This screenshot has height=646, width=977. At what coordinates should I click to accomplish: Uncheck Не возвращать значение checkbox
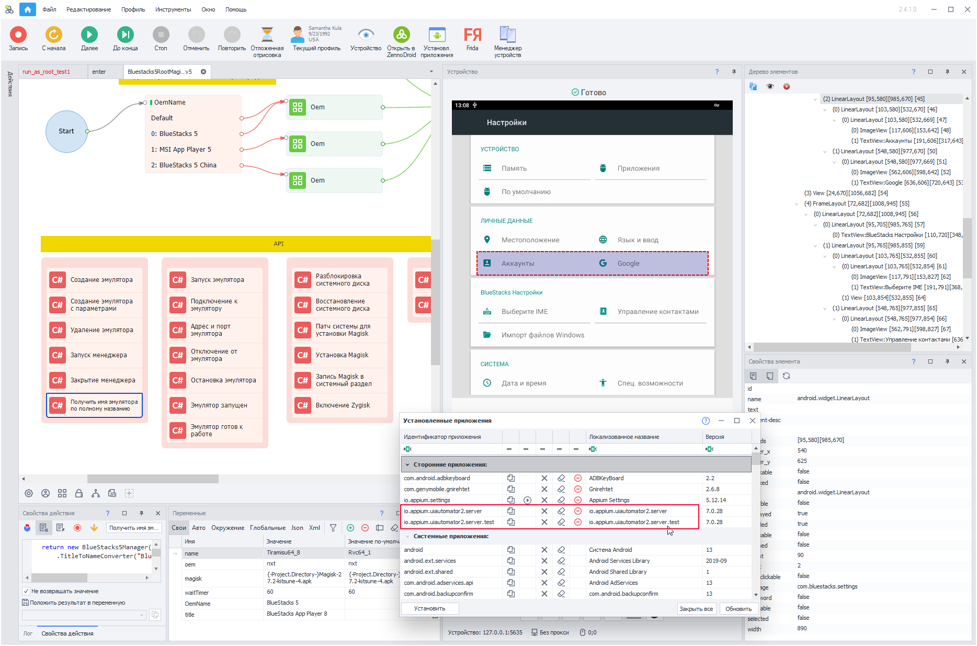26,591
